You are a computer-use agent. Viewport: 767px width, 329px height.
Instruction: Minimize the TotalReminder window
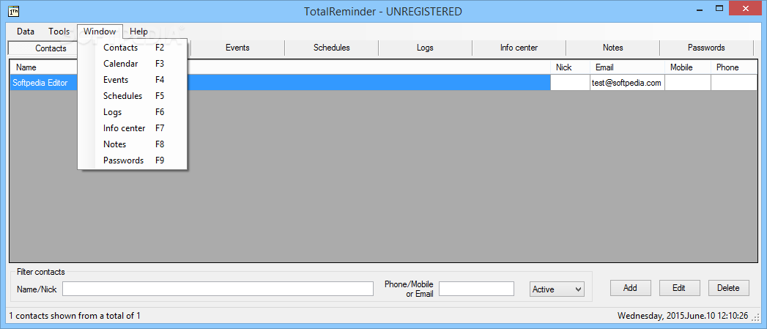click(x=698, y=10)
